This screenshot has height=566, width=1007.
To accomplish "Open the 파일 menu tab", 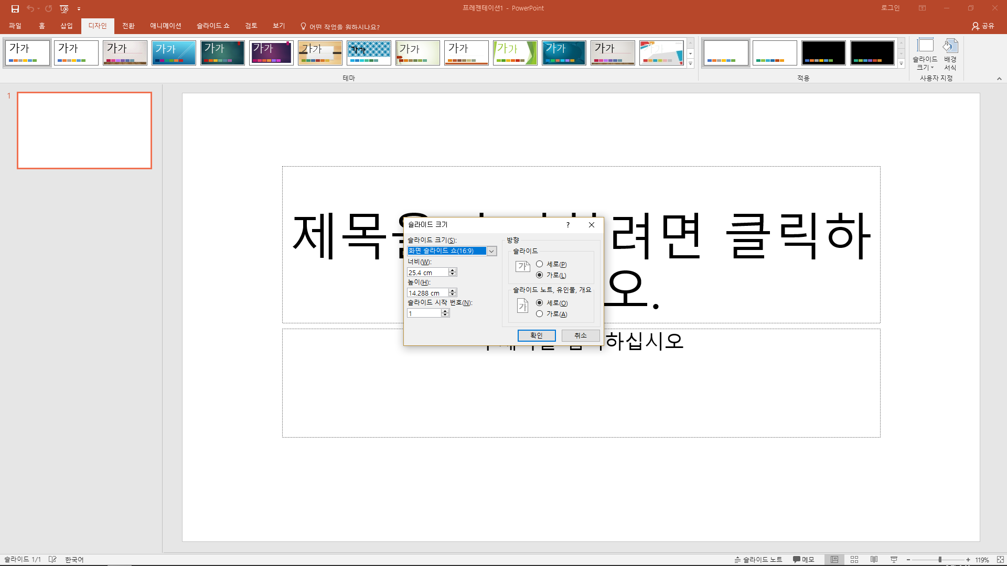I will (15, 26).
